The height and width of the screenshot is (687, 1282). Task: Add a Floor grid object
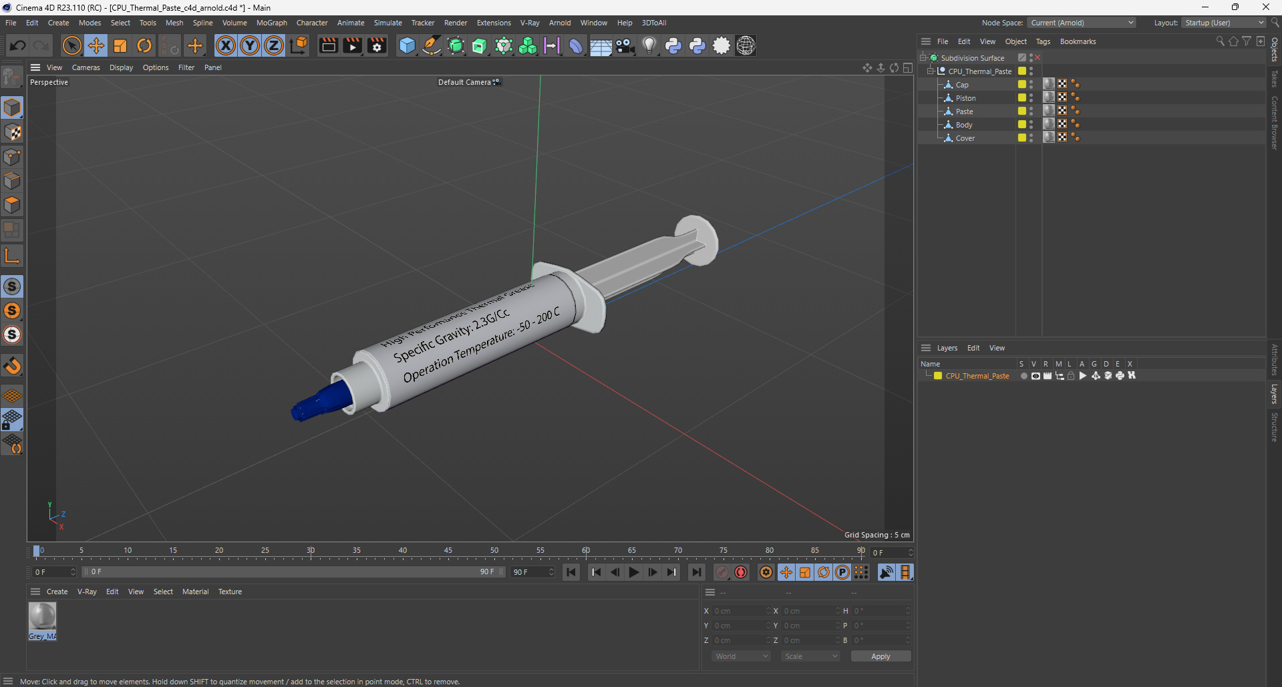pos(601,45)
